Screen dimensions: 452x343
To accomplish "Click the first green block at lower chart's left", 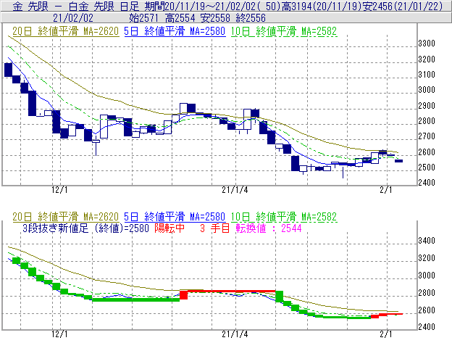I will point(17,260).
